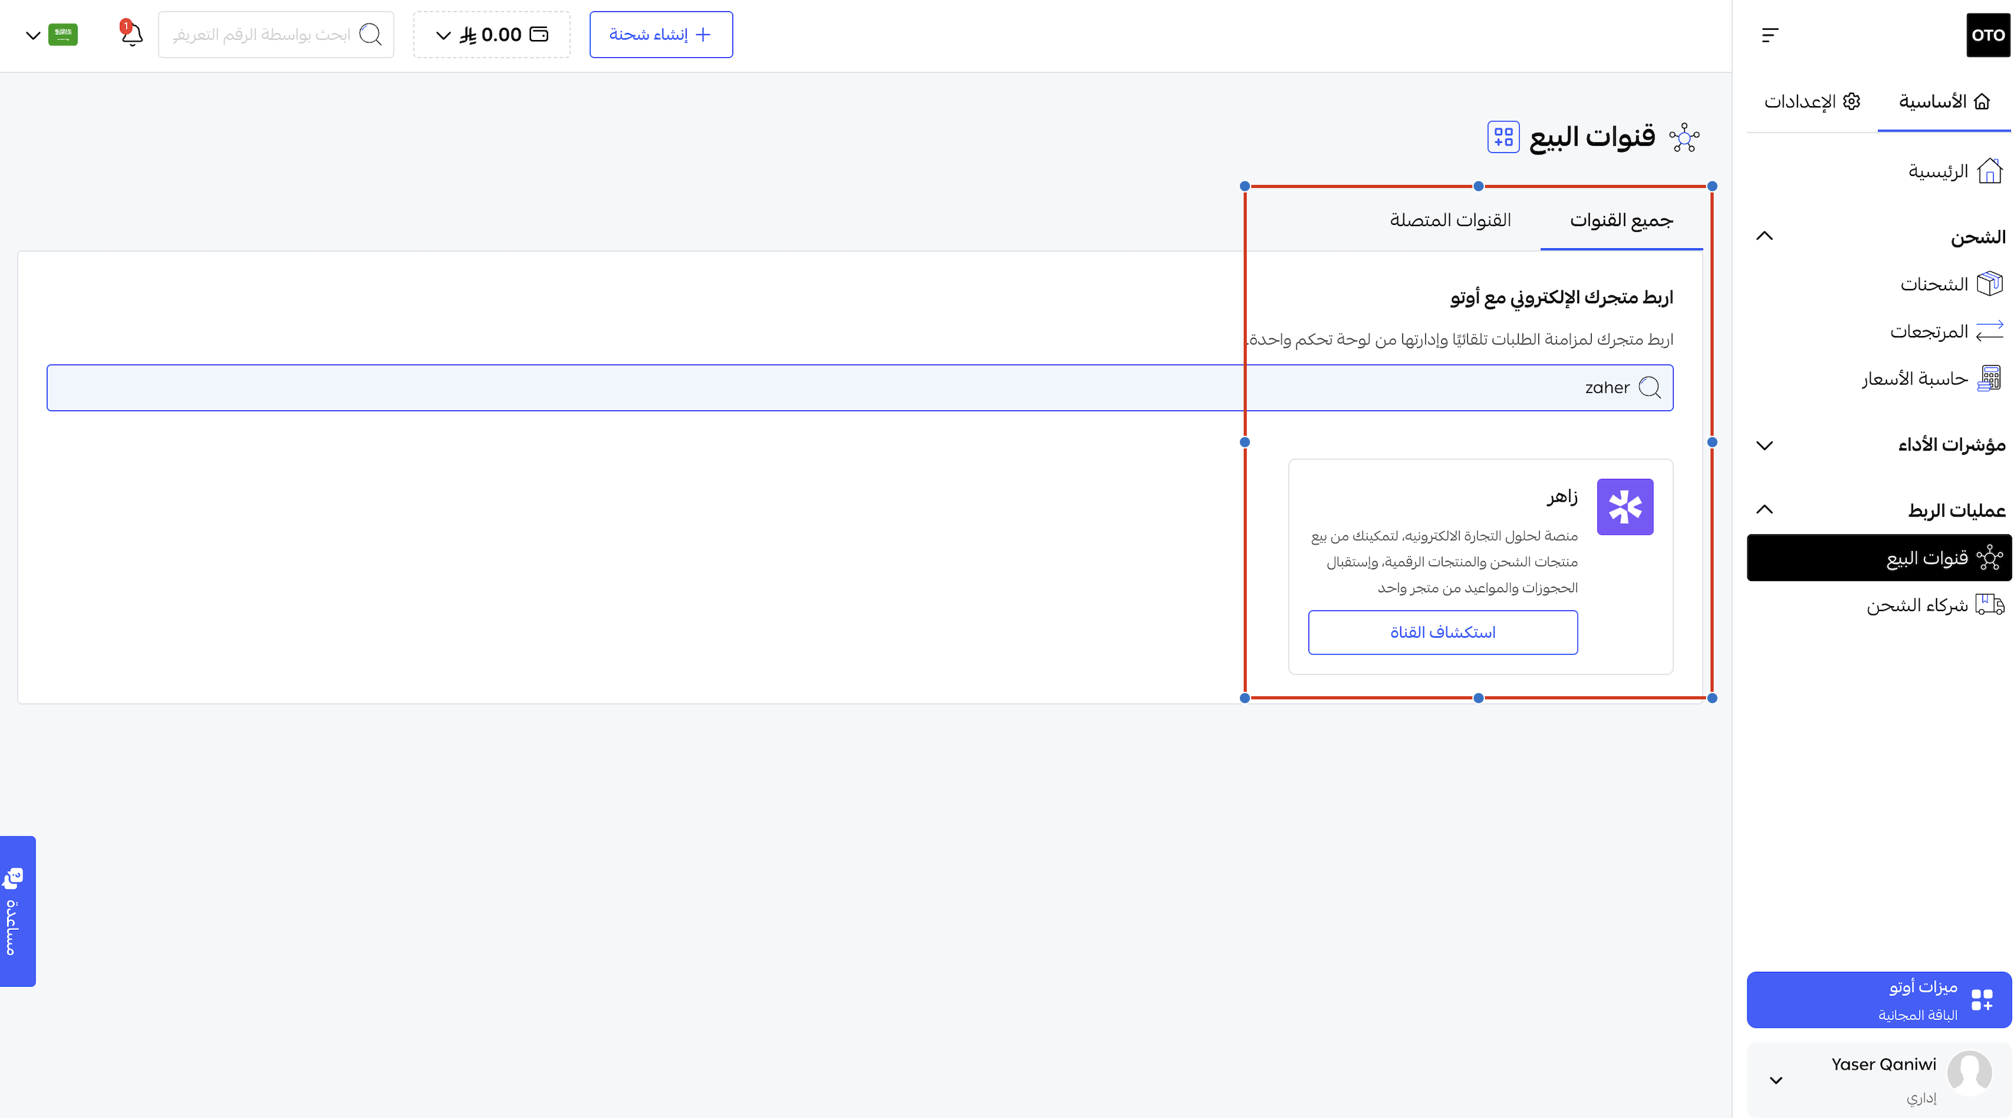
Task: Collapse the الشحن sidebar section
Action: coord(1764,236)
